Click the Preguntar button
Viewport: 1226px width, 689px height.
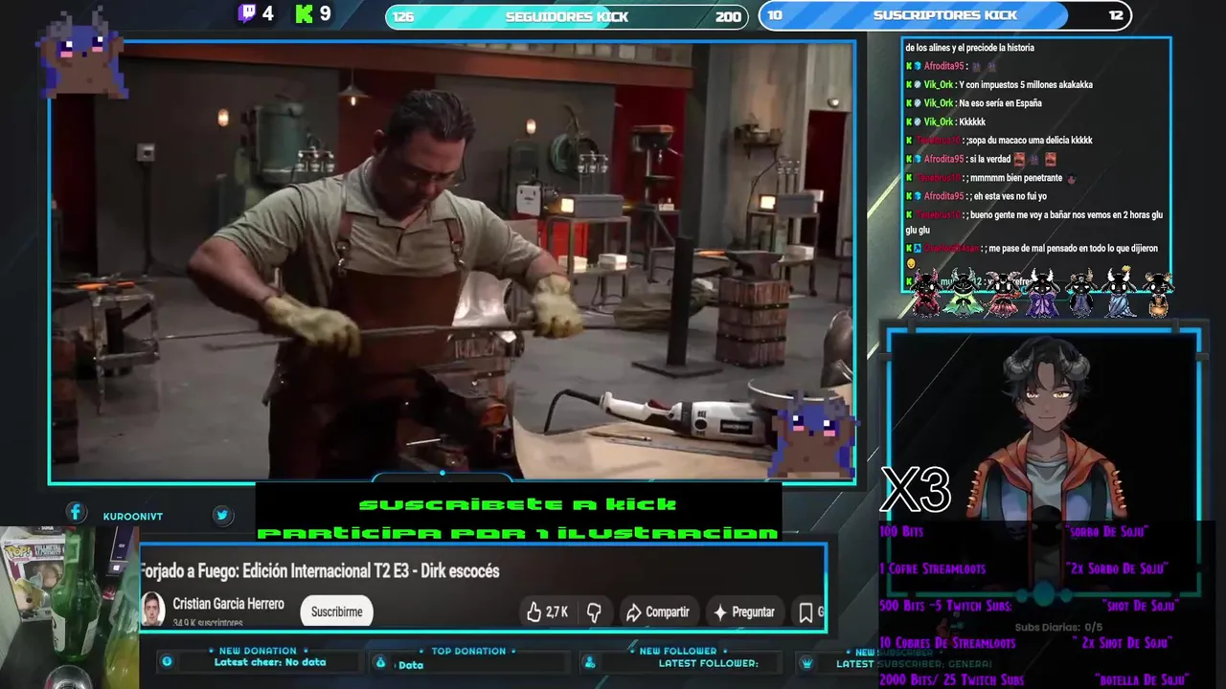(x=744, y=611)
